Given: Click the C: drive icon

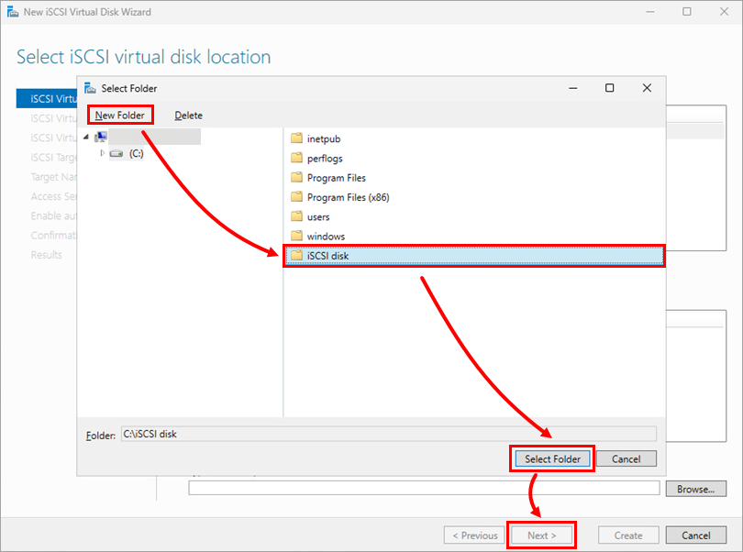Looking at the screenshot, I should (x=116, y=153).
